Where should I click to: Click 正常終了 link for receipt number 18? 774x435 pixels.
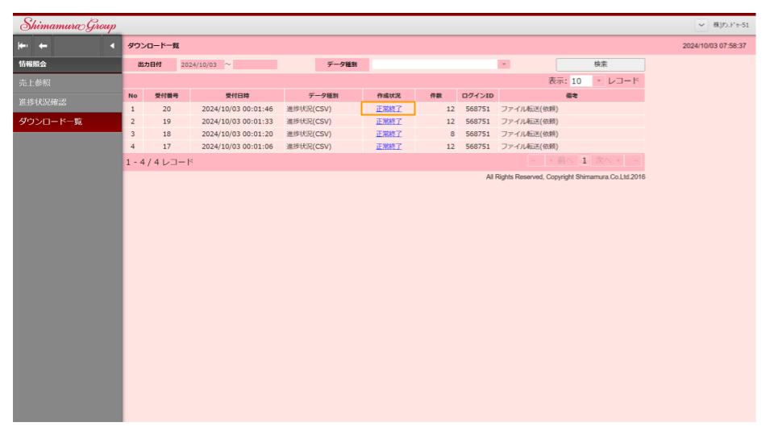389,134
